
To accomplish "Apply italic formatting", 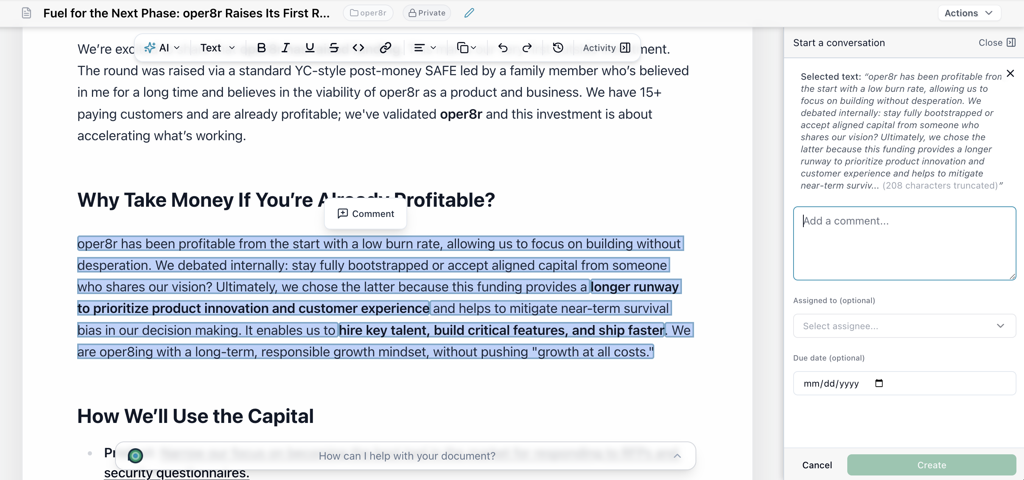I will click(x=285, y=48).
